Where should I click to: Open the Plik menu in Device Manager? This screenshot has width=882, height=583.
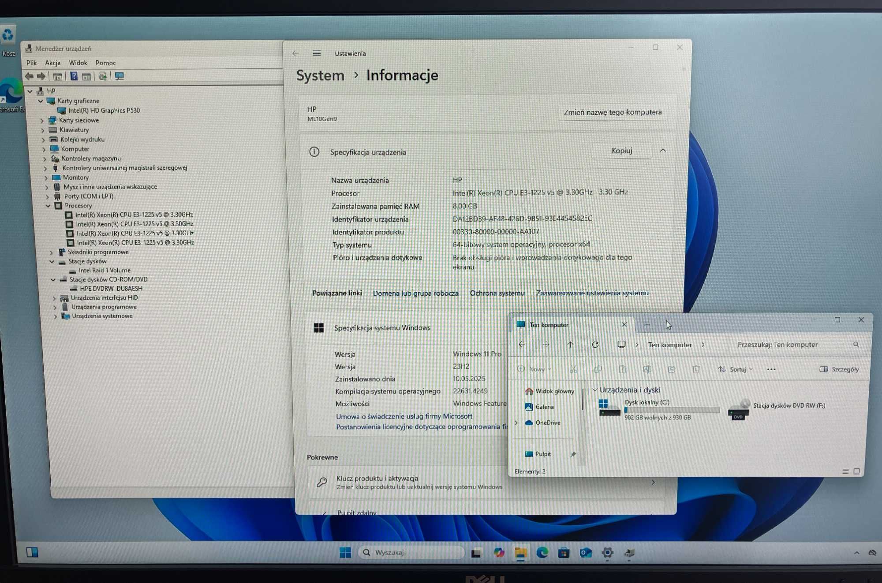(32, 63)
